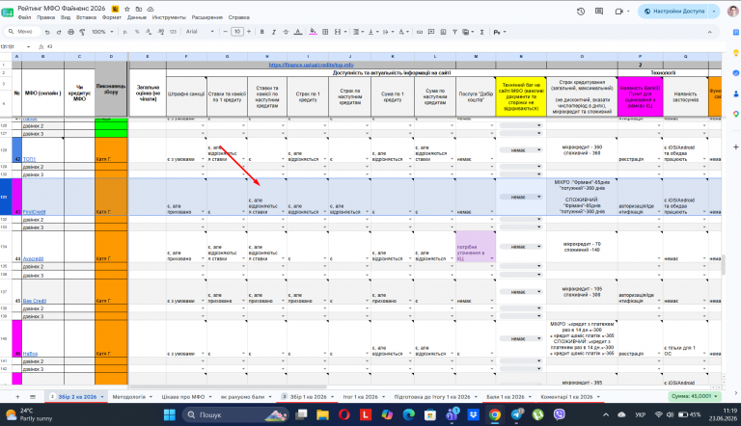This screenshot has width=741, height=426.
Task: Switch to the Цікаве про МФО tab
Action: 183,397
